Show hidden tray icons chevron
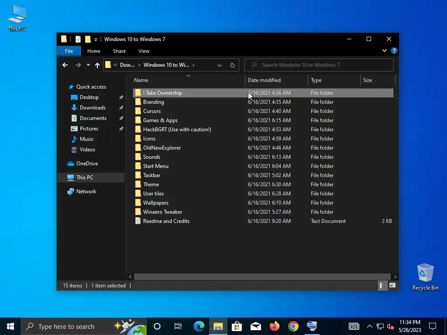Image resolution: width=447 pixels, height=335 pixels. [369, 326]
